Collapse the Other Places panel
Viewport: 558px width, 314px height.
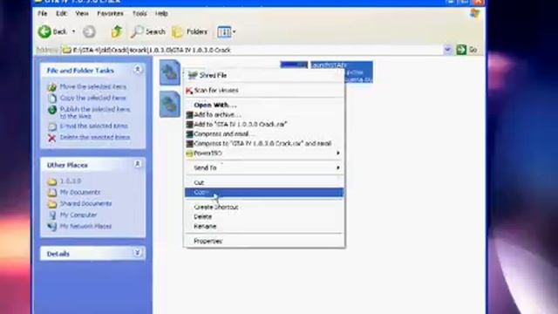pyautogui.click(x=138, y=164)
